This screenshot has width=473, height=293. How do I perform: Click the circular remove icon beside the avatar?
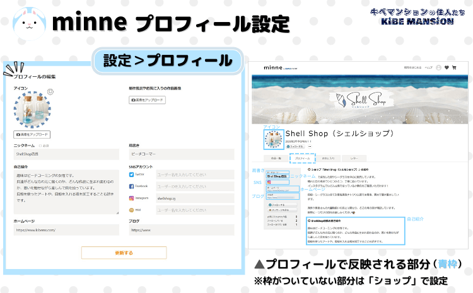click(x=50, y=91)
